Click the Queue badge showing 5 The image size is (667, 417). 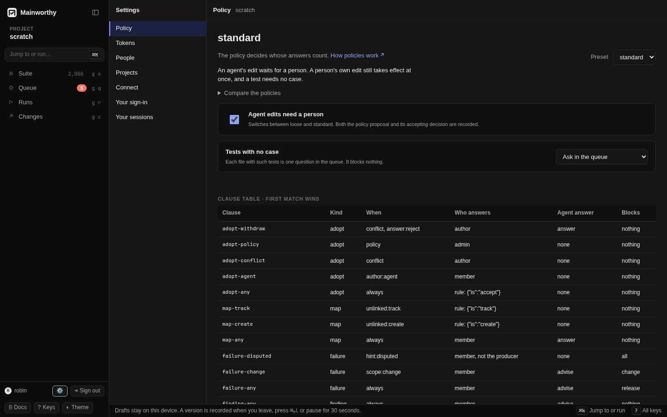(x=82, y=88)
